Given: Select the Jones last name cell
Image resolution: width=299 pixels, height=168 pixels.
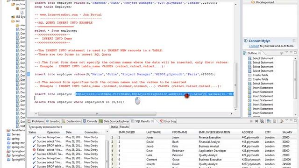Looking at the screenshot, I should pyautogui.click(x=149, y=137).
